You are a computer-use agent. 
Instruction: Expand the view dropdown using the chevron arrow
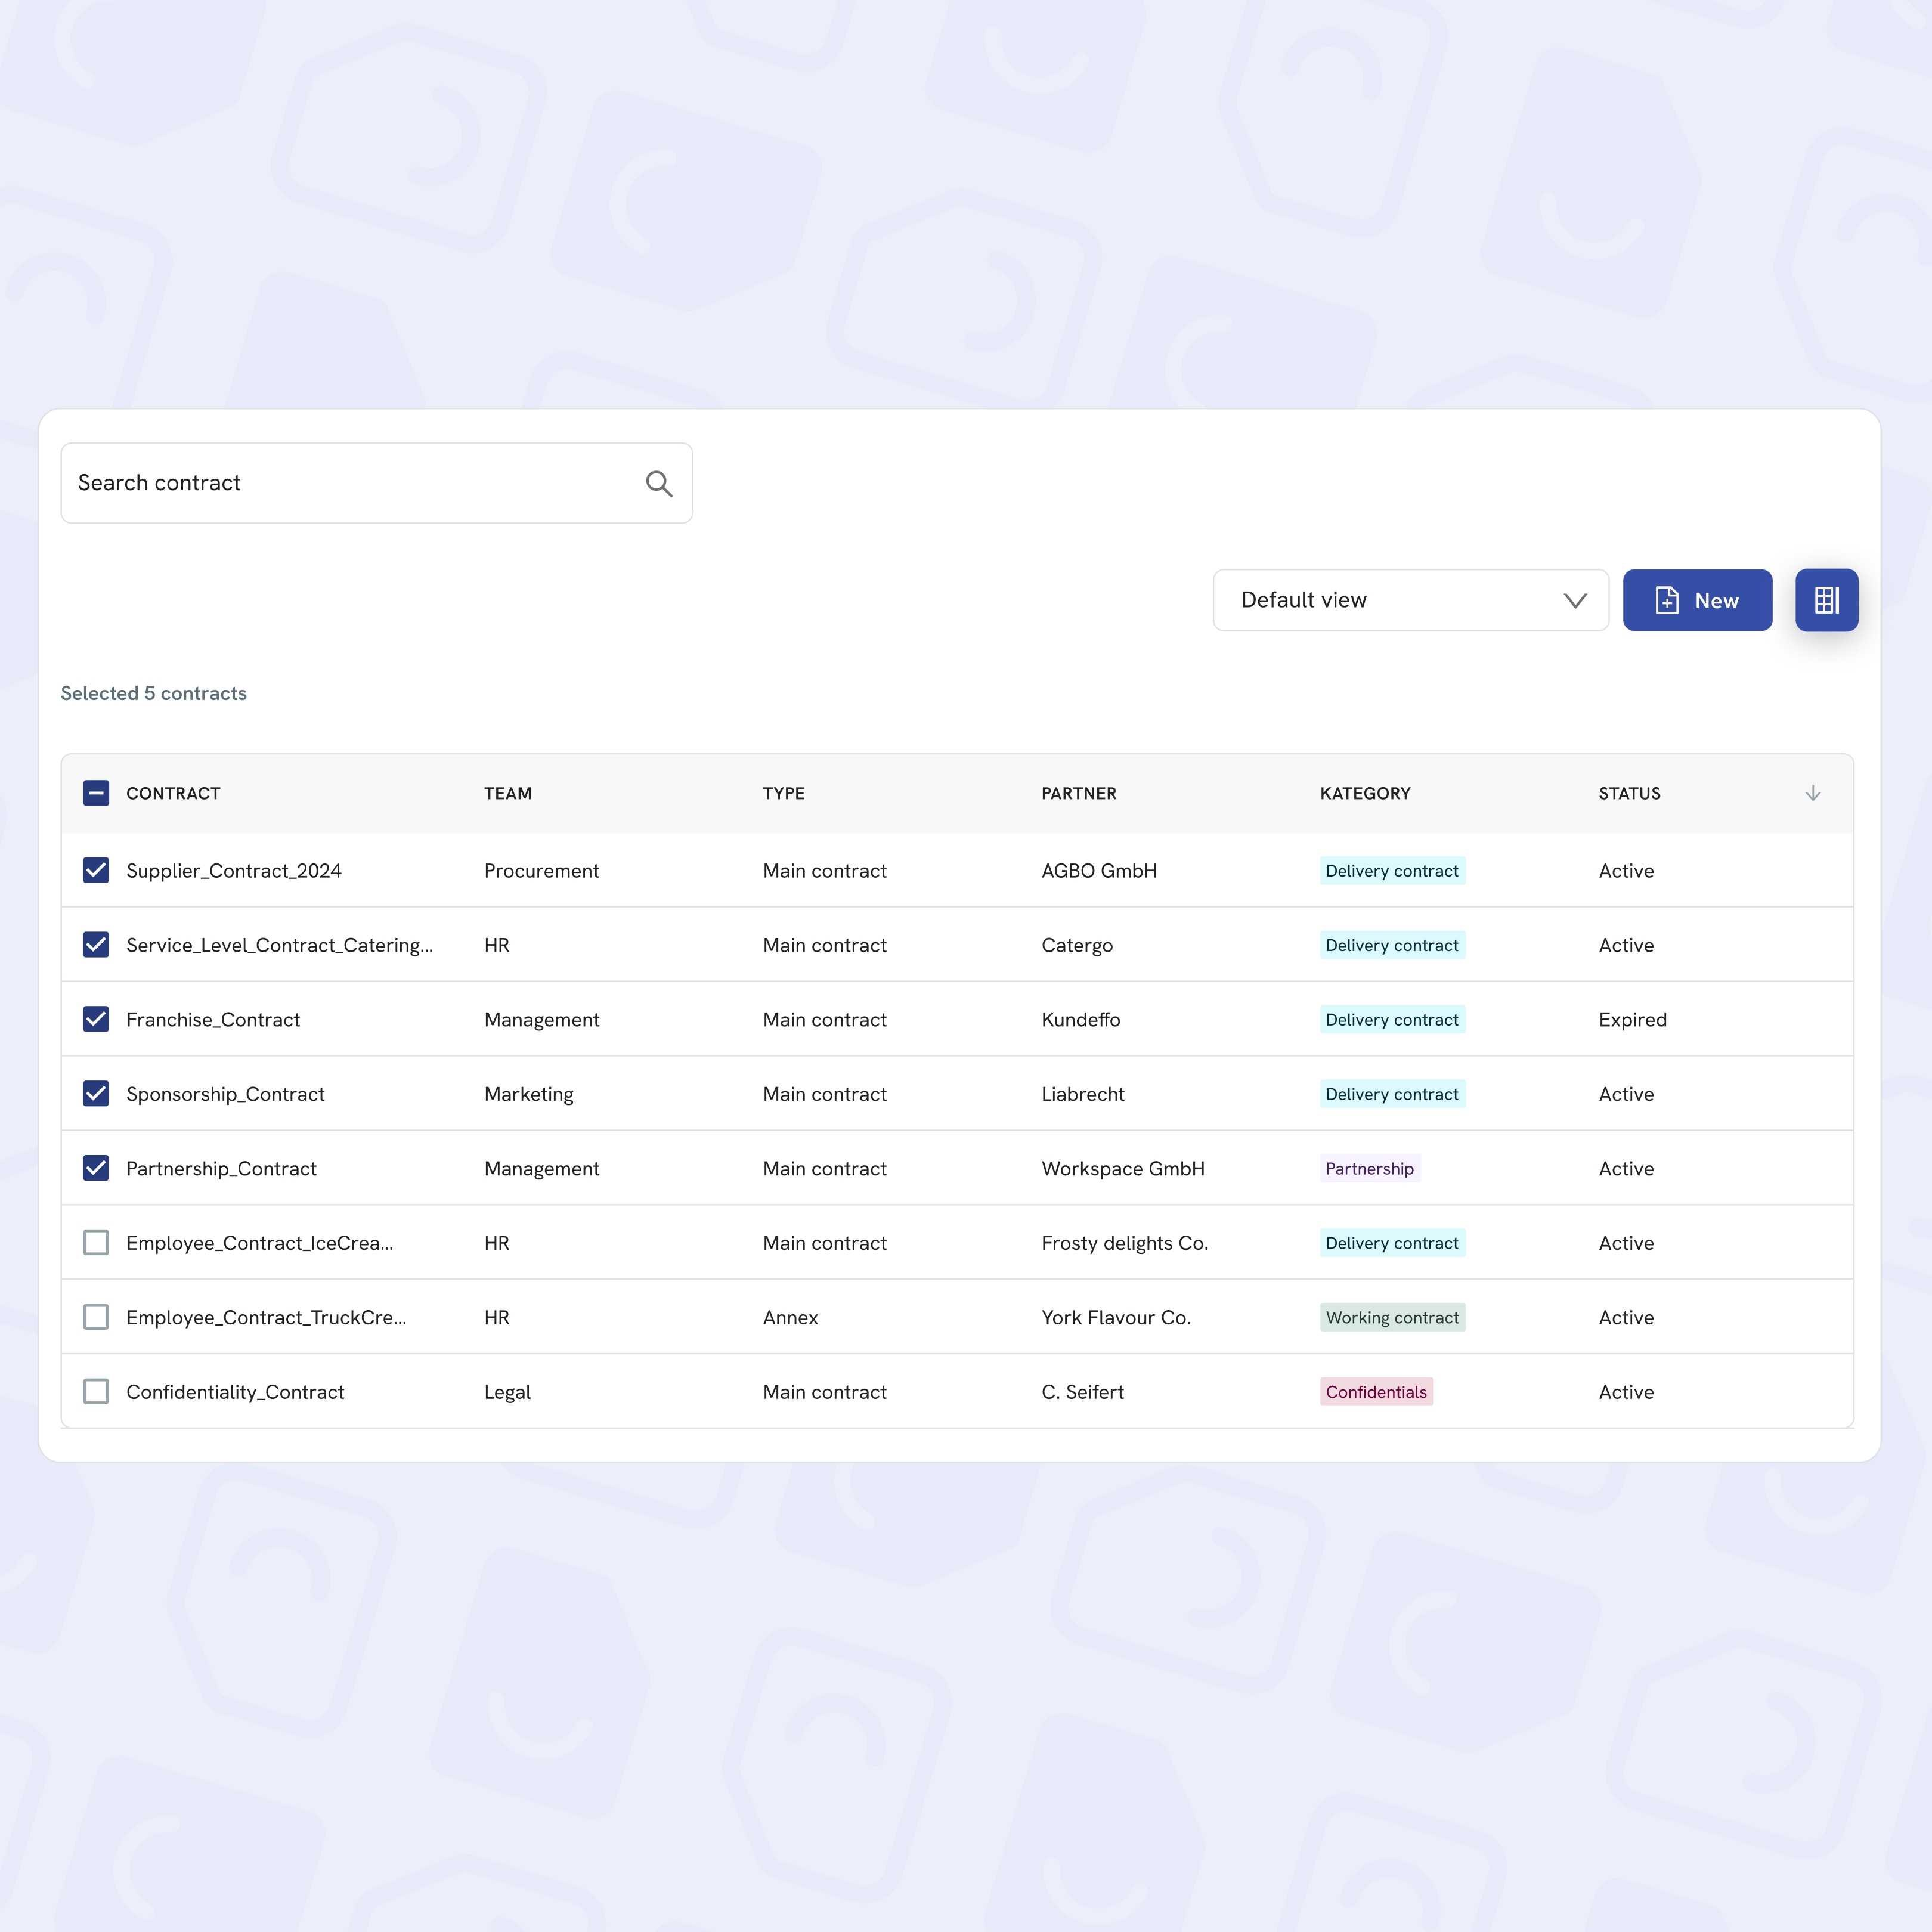(1575, 600)
